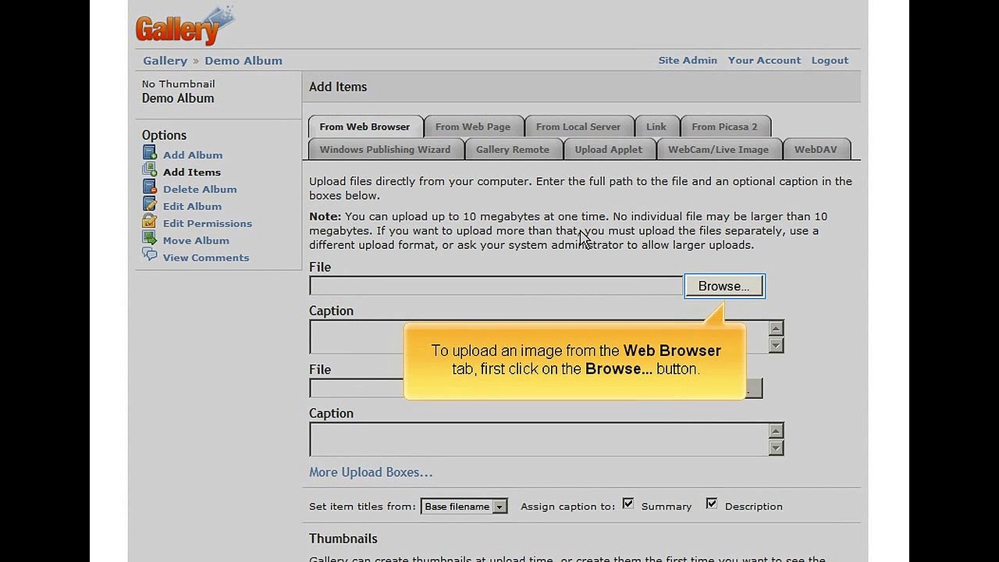
Task: Click the Logout link
Action: click(x=830, y=60)
